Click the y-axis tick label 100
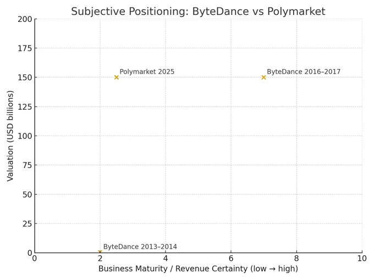Viewport: 374px width, 280px height. tap(25, 136)
